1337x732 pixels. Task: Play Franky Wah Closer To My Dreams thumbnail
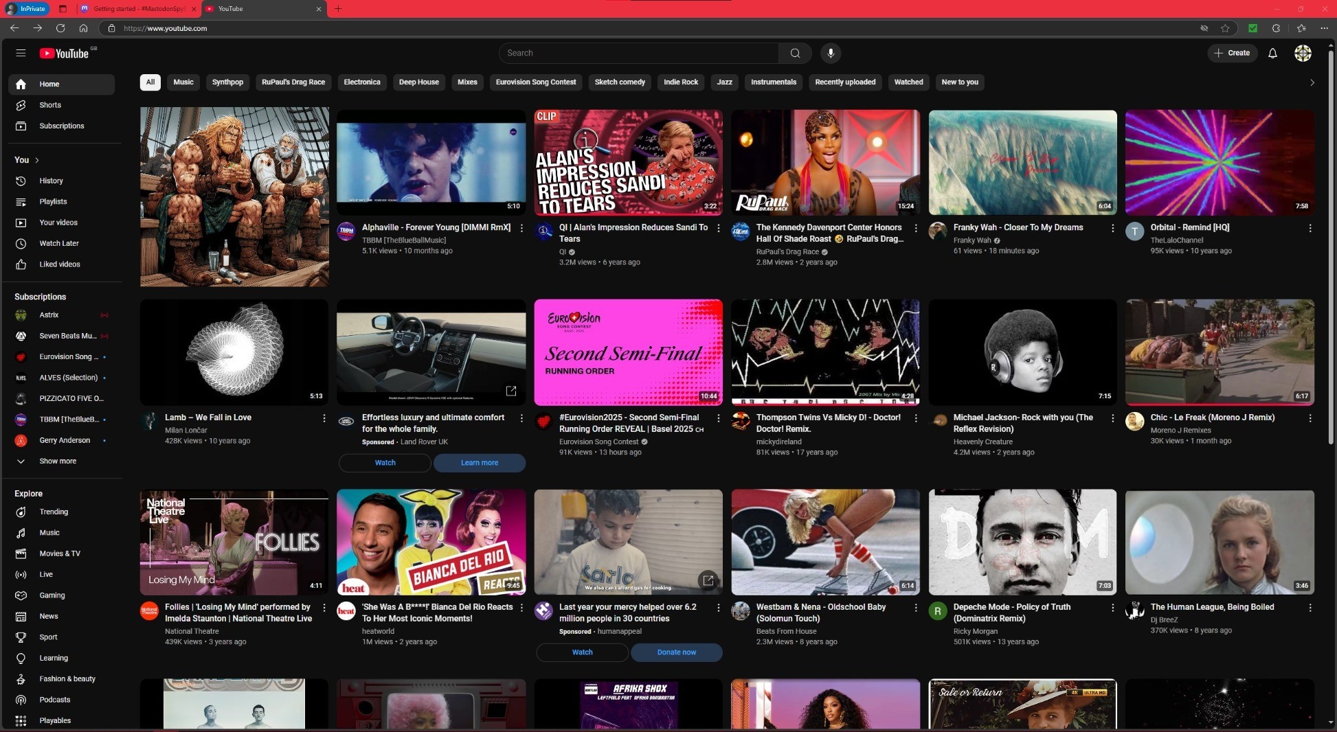(1022, 163)
